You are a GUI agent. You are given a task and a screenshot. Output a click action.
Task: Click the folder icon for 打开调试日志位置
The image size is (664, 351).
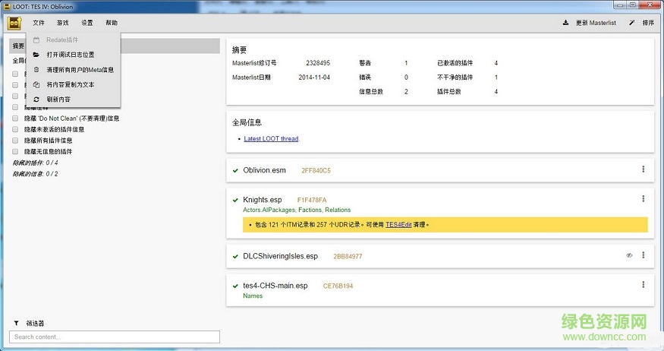36,55
